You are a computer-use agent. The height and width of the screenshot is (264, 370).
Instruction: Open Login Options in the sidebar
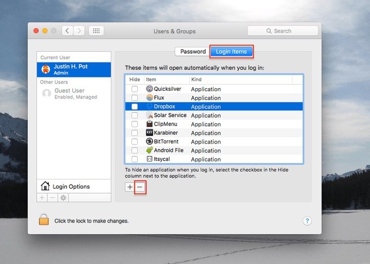(71, 187)
